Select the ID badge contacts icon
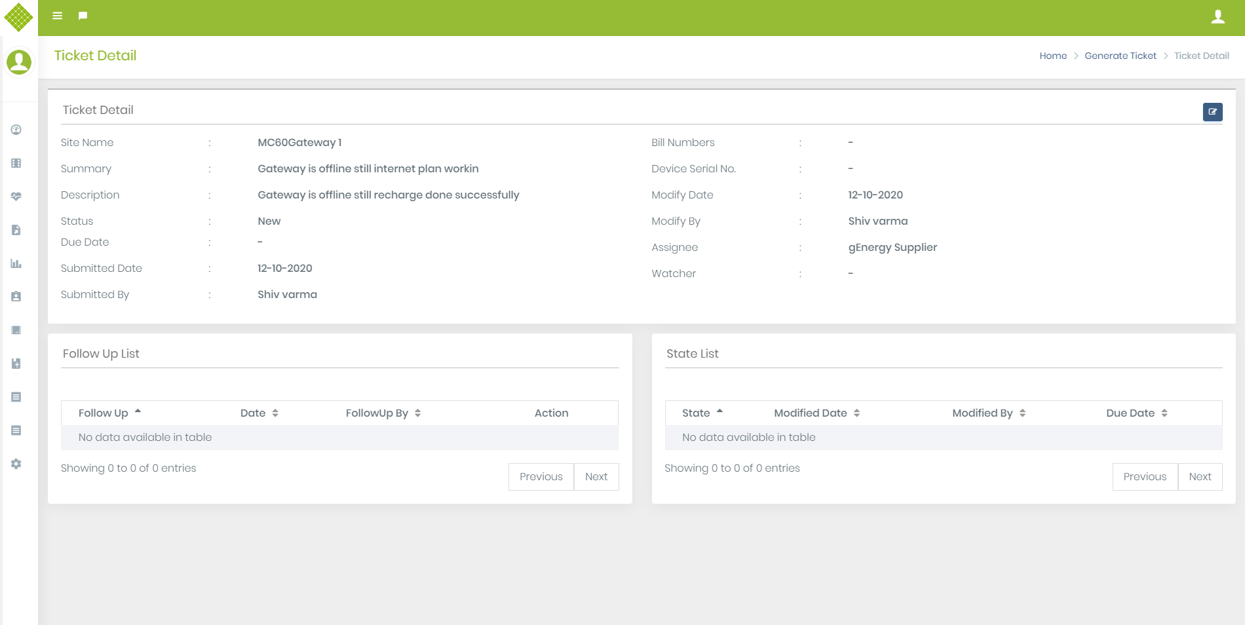This screenshot has height=625, width=1245. click(x=16, y=295)
